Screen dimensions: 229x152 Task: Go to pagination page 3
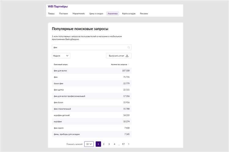coord(109,144)
